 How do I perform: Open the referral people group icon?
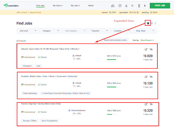(x=113, y=6)
